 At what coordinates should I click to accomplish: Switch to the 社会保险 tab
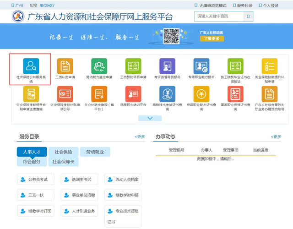63,152
